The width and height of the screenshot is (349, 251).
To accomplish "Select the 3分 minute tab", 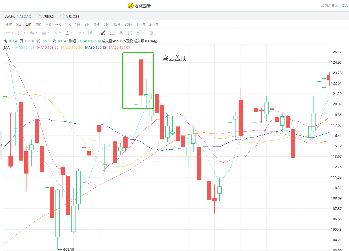I will 97,25.
